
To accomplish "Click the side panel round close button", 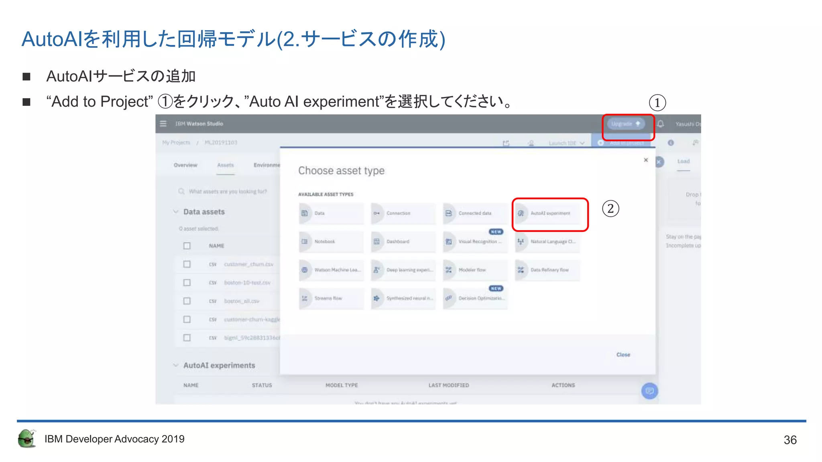I will (x=660, y=162).
